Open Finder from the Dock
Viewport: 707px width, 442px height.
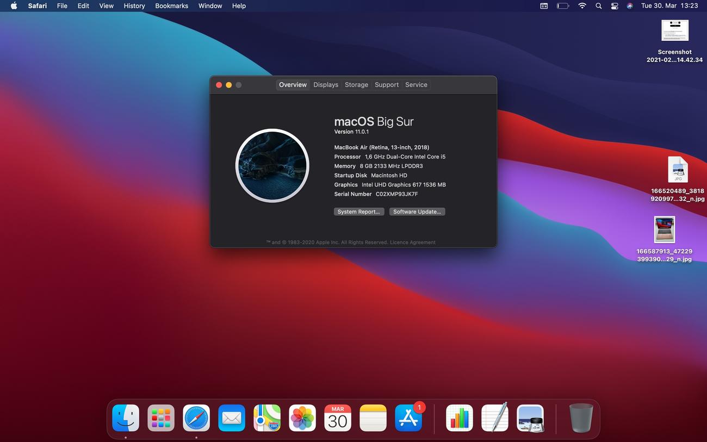coord(126,418)
